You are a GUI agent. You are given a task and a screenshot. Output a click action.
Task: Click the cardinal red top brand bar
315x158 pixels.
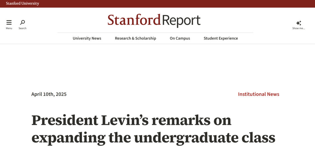175,3
